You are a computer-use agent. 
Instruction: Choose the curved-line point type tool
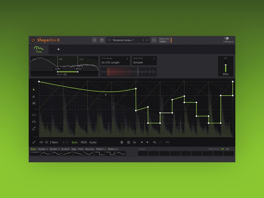(x=34, y=122)
